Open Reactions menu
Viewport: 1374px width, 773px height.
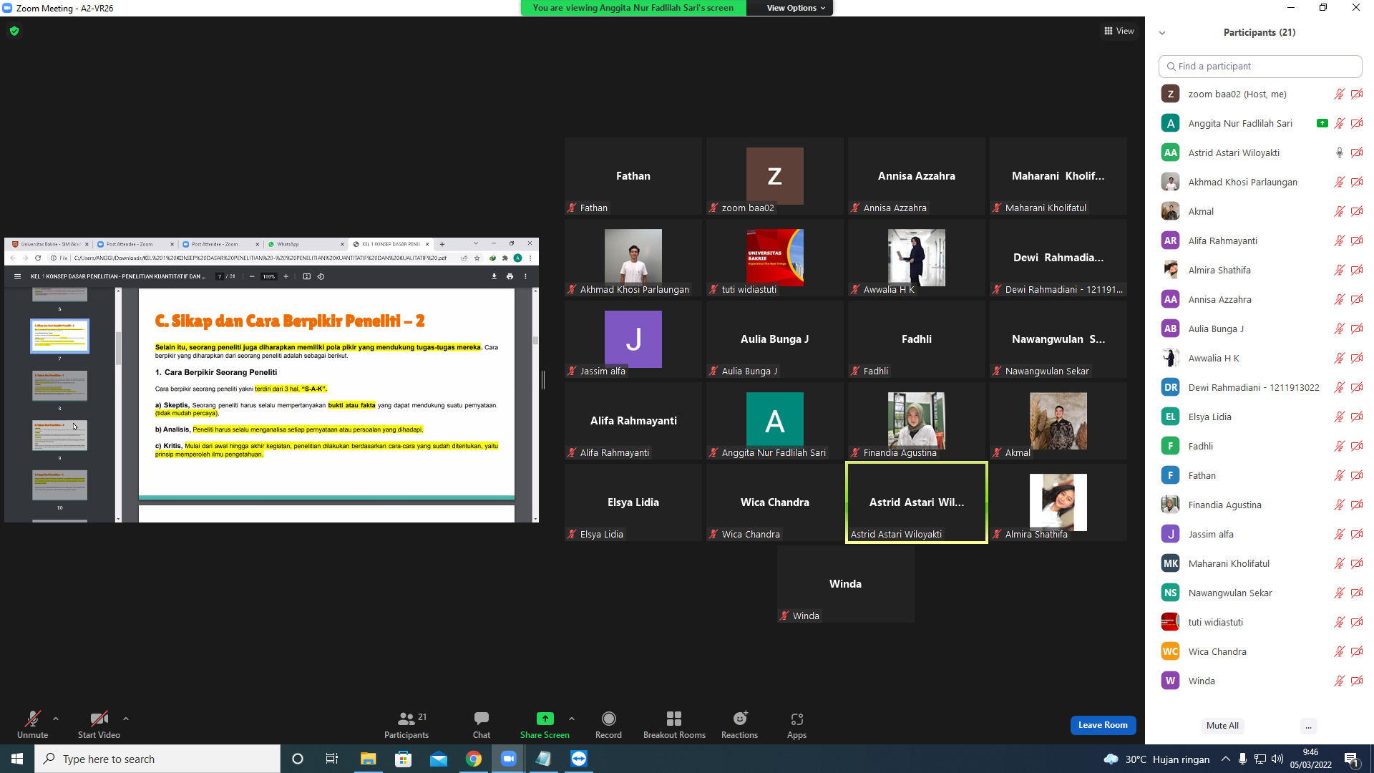(x=739, y=724)
